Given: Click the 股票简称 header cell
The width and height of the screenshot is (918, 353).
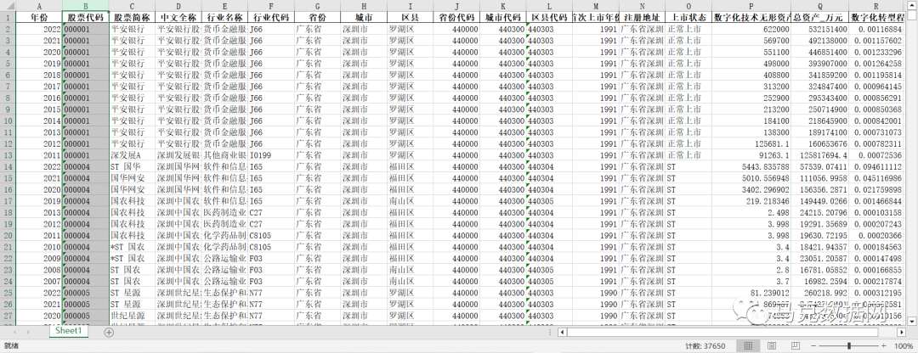Looking at the screenshot, I should pyautogui.click(x=133, y=17).
